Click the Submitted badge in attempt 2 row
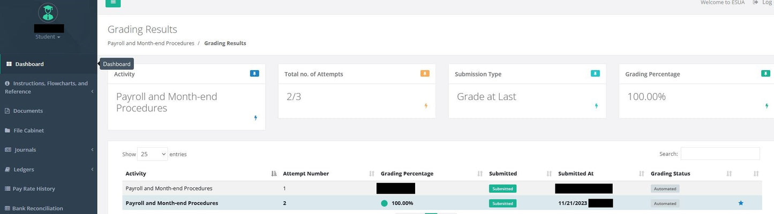 pos(502,203)
